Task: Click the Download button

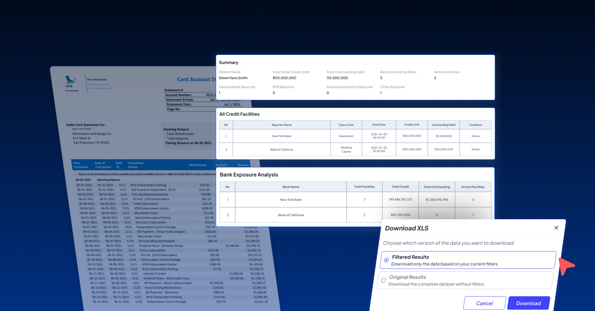Action: (529, 303)
